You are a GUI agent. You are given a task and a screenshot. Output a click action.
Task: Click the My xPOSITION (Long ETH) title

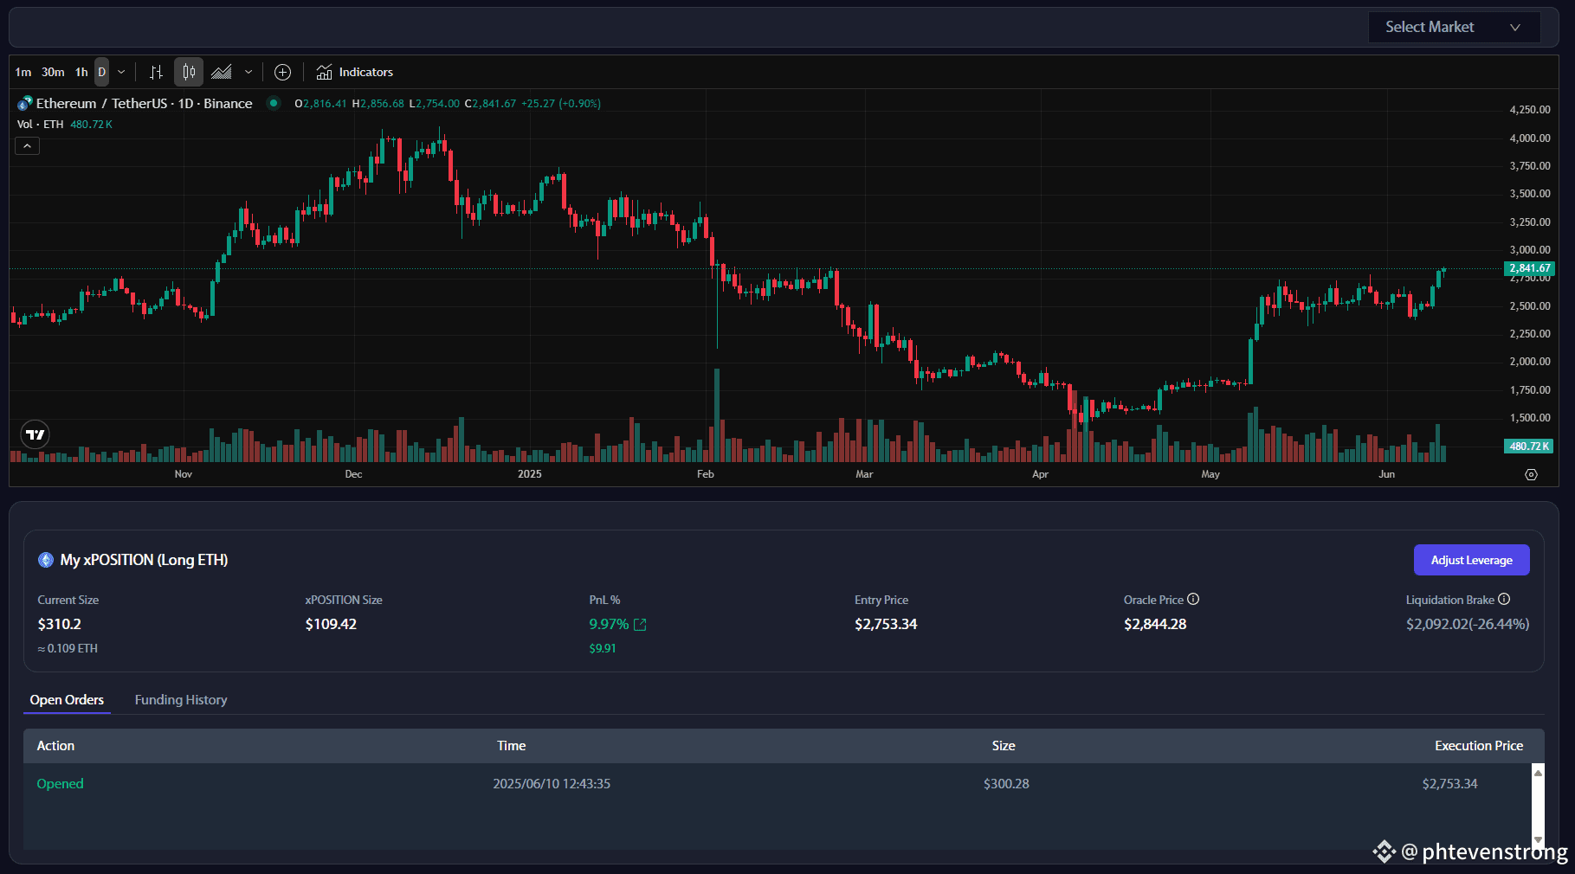click(x=144, y=560)
